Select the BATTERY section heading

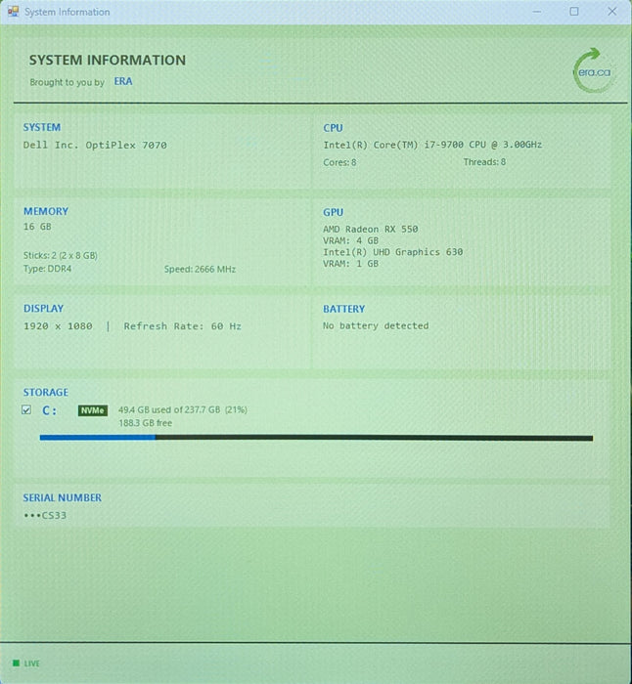tap(343, 309)
